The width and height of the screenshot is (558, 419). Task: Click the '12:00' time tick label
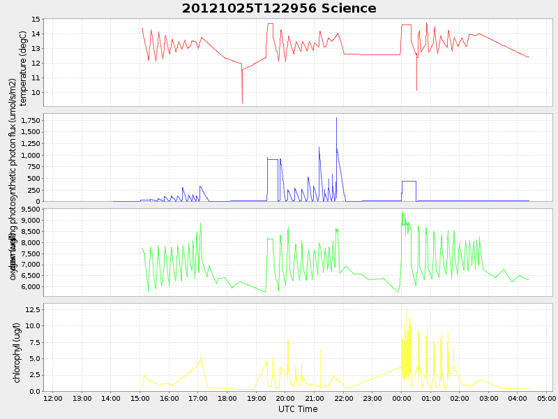(53, 398)
